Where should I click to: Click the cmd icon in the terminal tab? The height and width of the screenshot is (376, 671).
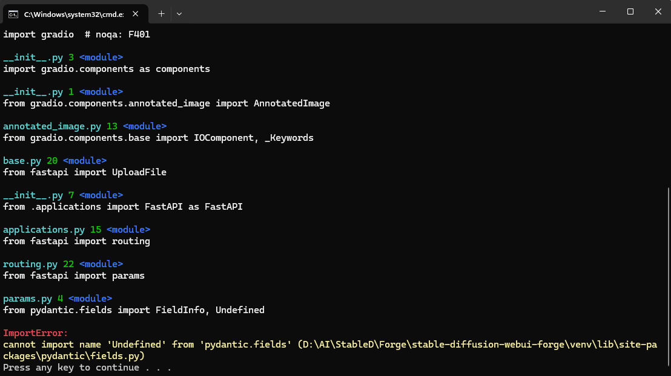click(x=13, y=13)
